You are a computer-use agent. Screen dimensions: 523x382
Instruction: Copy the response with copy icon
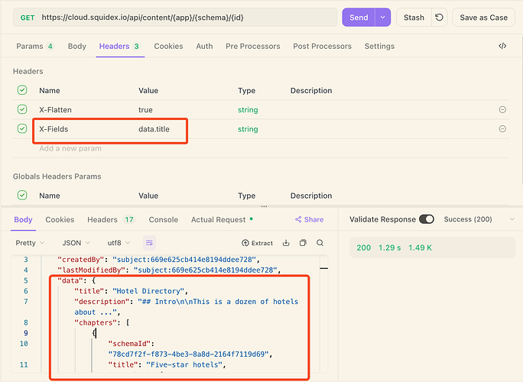click(303, 243)
